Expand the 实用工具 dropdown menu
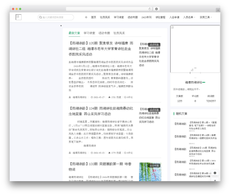This screenshot has width=230, height=195. pos(206,18)
